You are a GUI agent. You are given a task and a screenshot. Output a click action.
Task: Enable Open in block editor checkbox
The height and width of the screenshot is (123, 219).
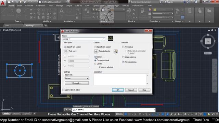pyautogui.click(x=63, y=90)
